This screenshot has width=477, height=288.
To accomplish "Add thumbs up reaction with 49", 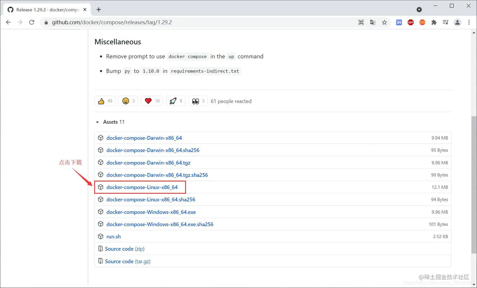I will 105,101.
